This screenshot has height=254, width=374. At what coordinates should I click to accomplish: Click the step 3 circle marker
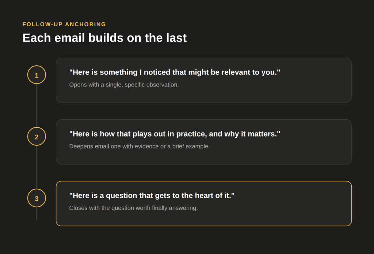pyautogui.click(x=37, y=198)
